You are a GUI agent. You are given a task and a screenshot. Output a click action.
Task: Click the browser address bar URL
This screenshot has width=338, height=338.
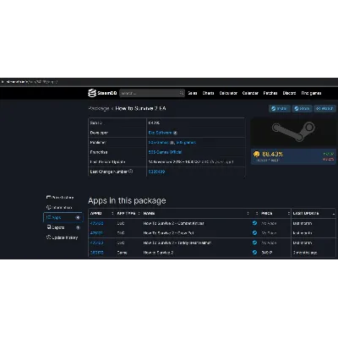31,82
